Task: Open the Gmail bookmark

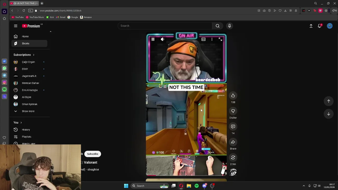Action: pyautogui.click(x=61, y=17)
